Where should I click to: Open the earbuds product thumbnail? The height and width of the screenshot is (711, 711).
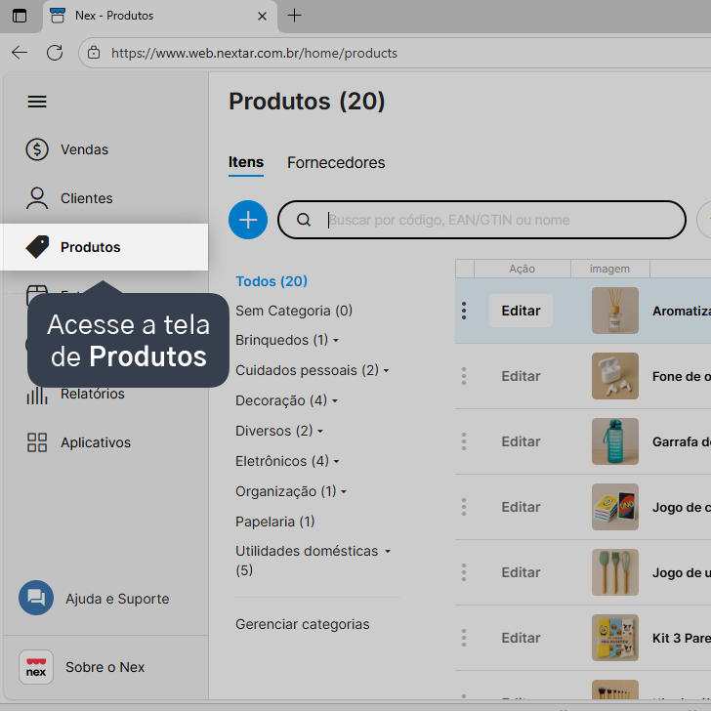tap(615, 376)
